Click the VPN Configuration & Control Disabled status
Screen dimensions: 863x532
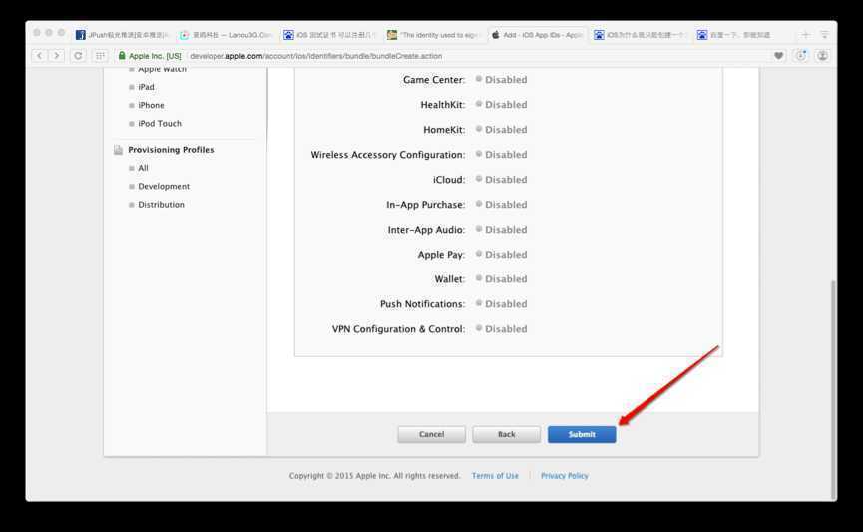(x=502, y=329)
